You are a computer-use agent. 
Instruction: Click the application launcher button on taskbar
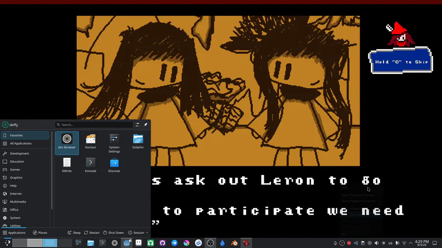7,243
